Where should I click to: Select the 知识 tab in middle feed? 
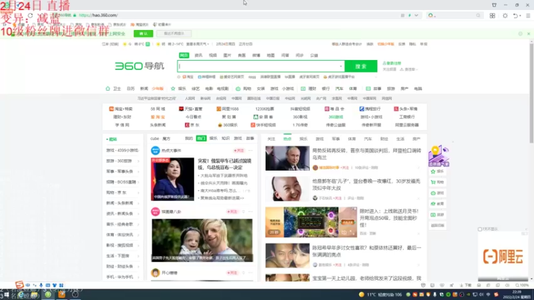coord(226,139)
